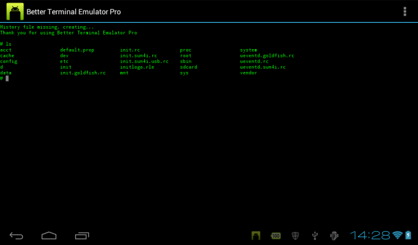
Task: Tap the 'ueventd.rc' entry
Action: pyautogui.click(x=254, y=61)
